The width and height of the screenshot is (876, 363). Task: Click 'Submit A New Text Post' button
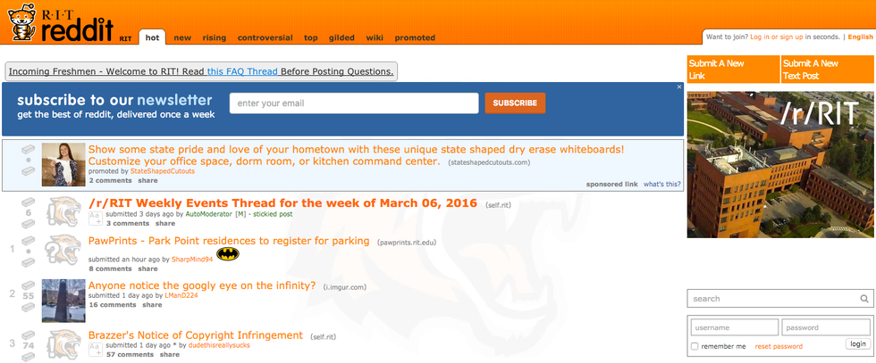tap(826, 70)
